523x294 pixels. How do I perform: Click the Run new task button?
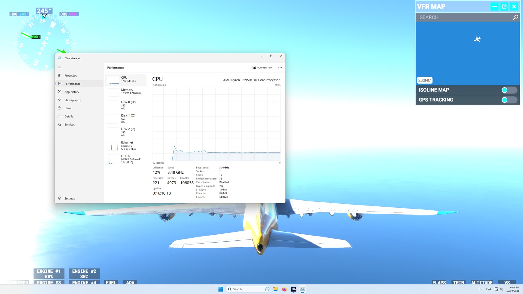point(262,68)
